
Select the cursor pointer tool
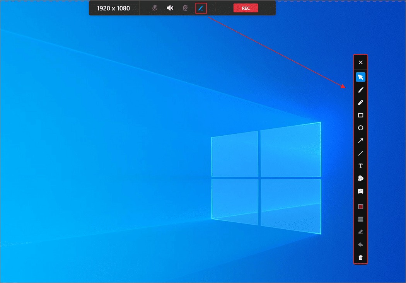click(x=360, y=77)
